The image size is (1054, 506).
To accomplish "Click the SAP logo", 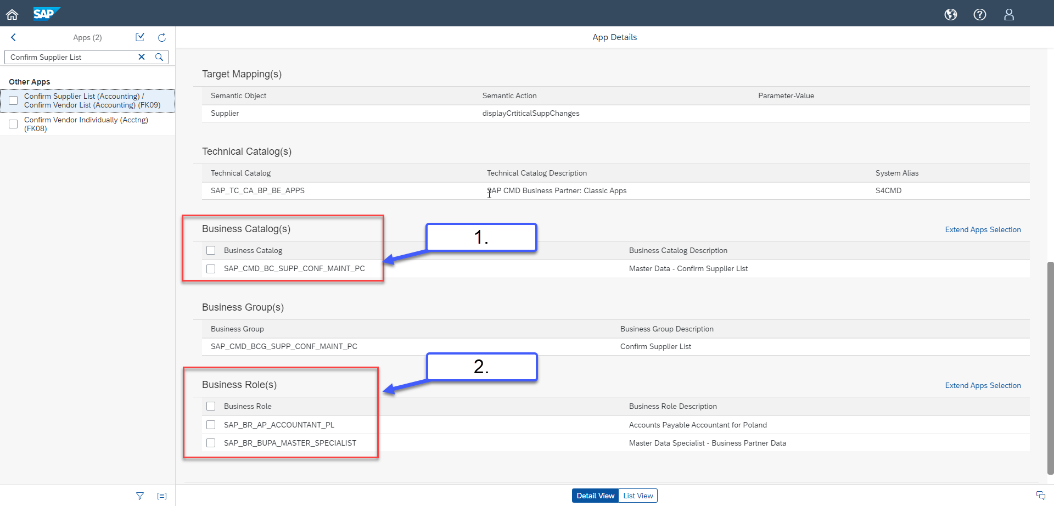I will coord(46,13).
